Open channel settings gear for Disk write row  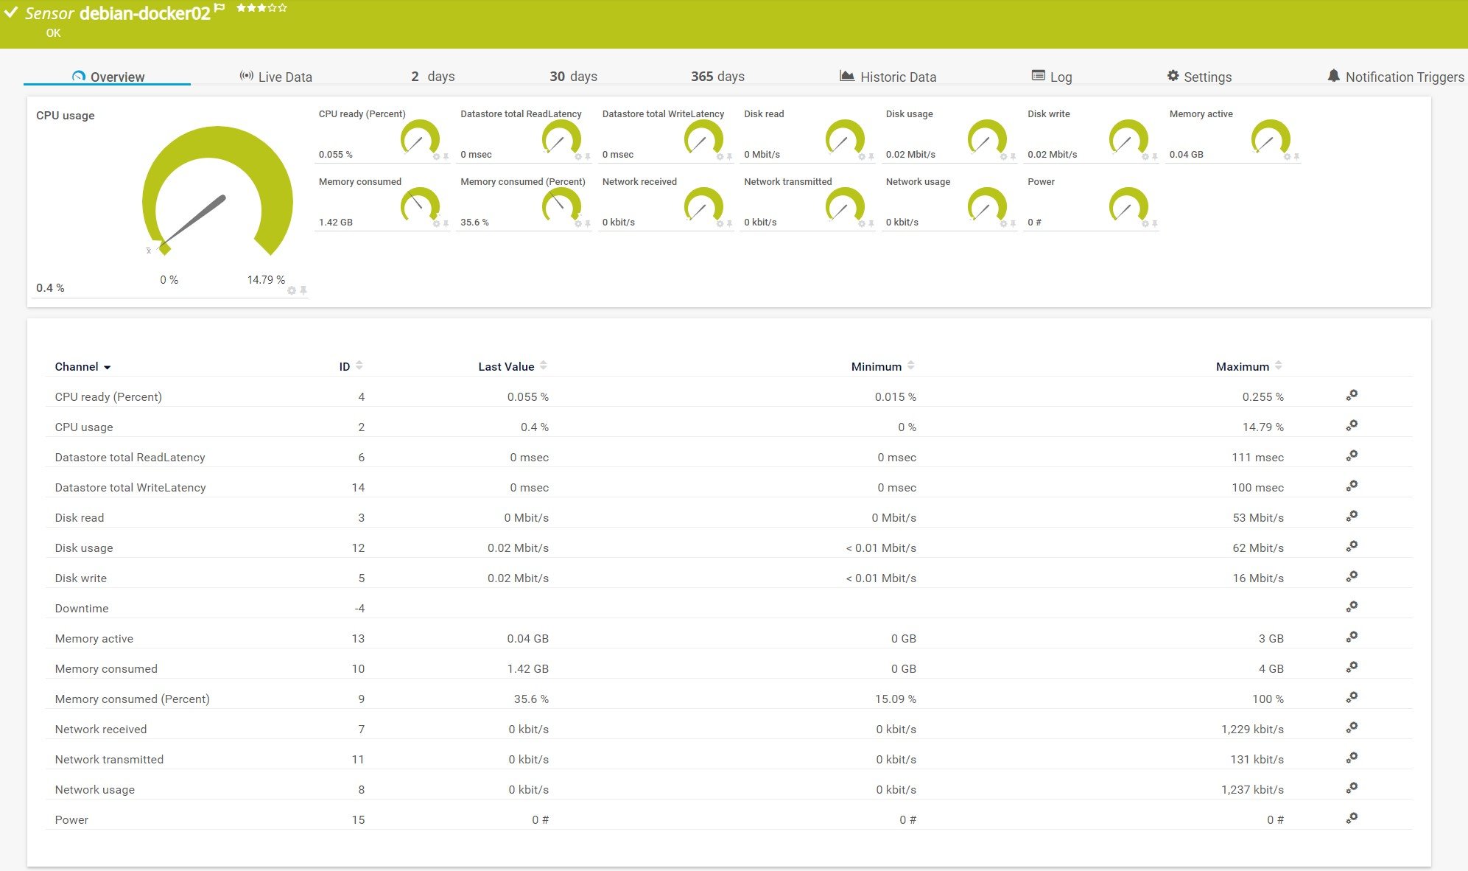(x=1352, y=577)
